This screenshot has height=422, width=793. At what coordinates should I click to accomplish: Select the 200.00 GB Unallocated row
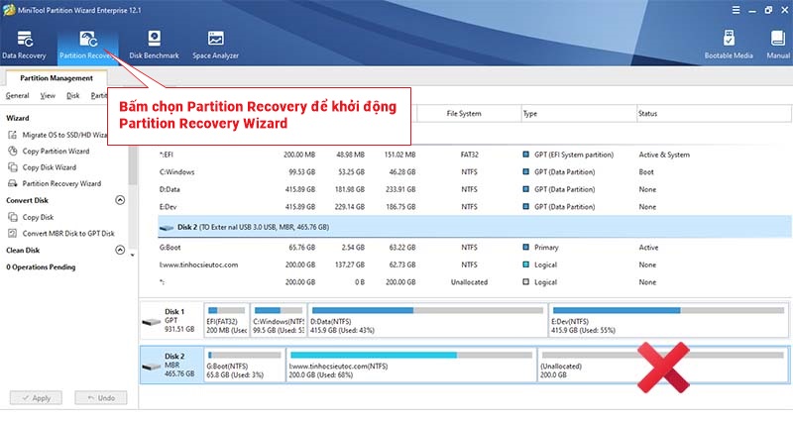point(475,282)
